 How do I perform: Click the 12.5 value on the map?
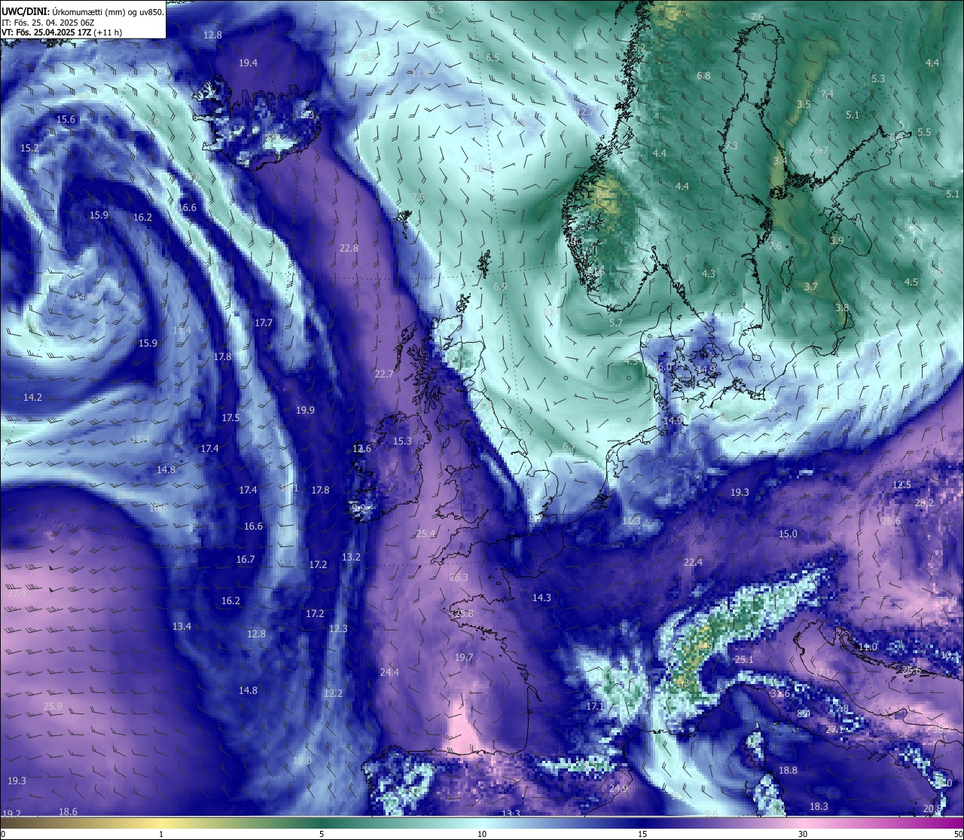click(901, 485)
